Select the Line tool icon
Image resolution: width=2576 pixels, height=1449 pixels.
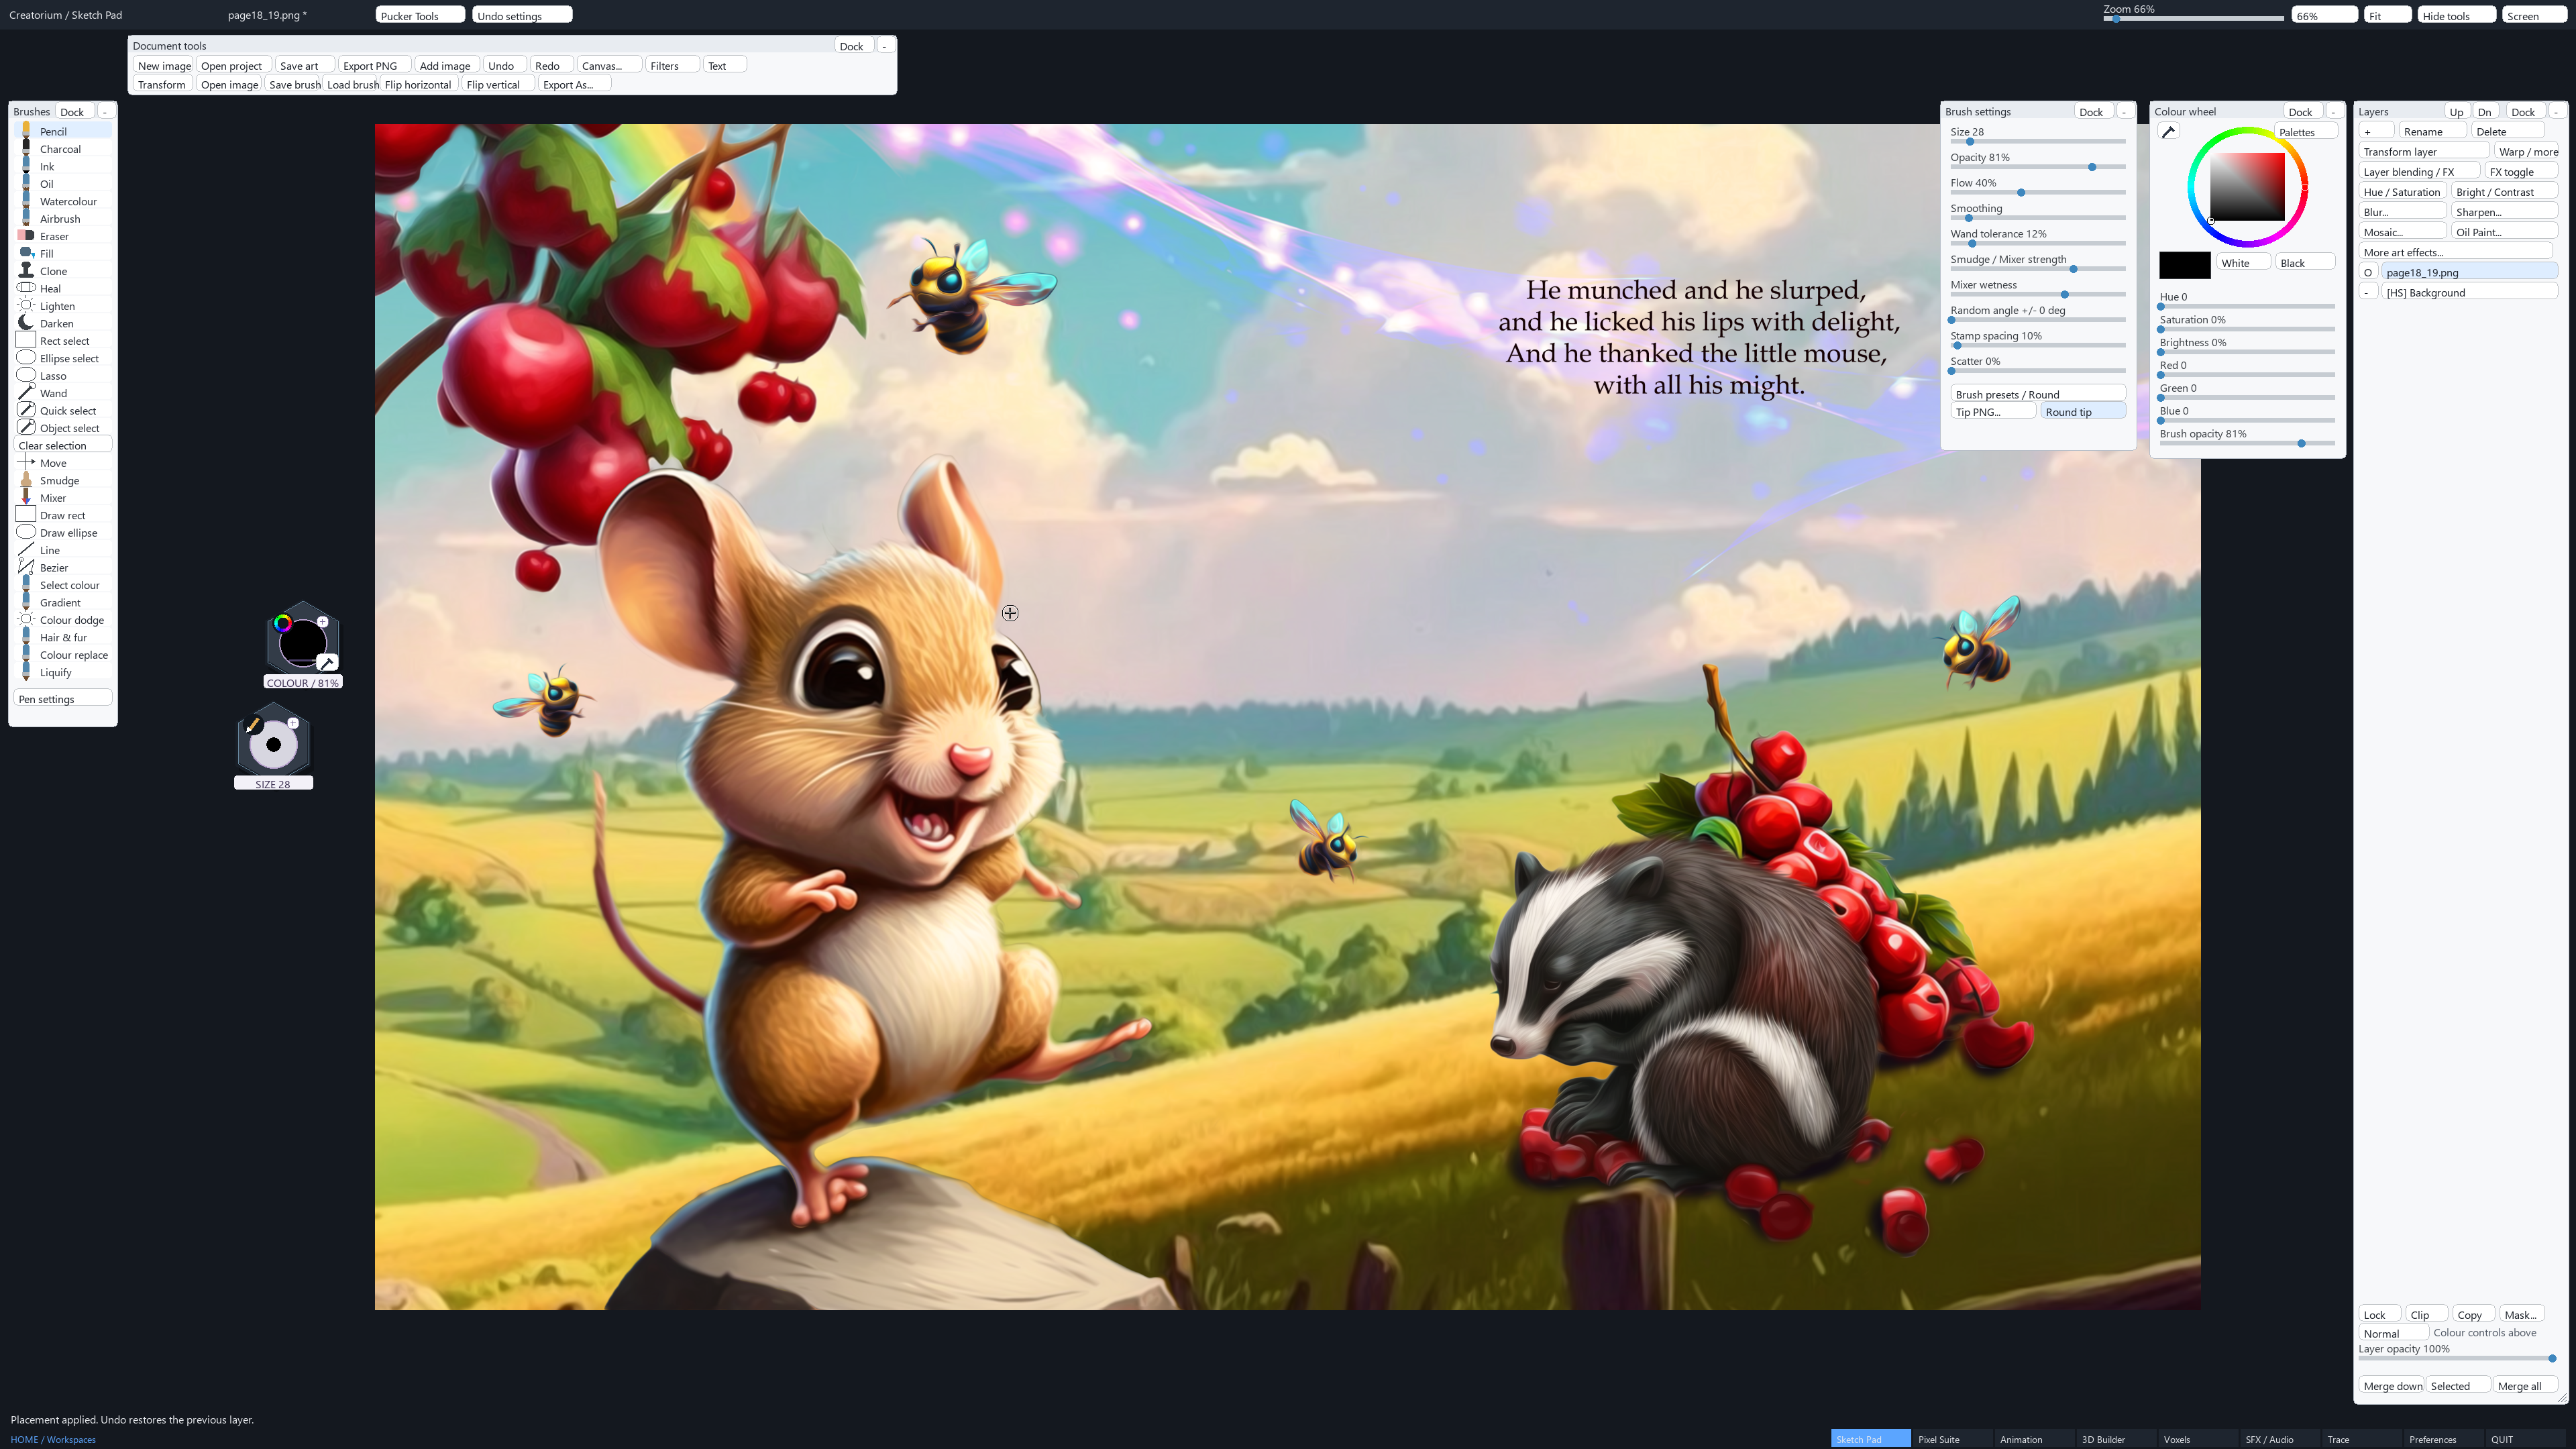click(x=26, y=549)
